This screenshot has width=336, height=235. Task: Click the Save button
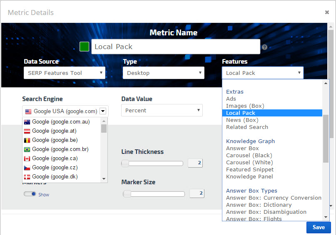(x=319, y=227)
